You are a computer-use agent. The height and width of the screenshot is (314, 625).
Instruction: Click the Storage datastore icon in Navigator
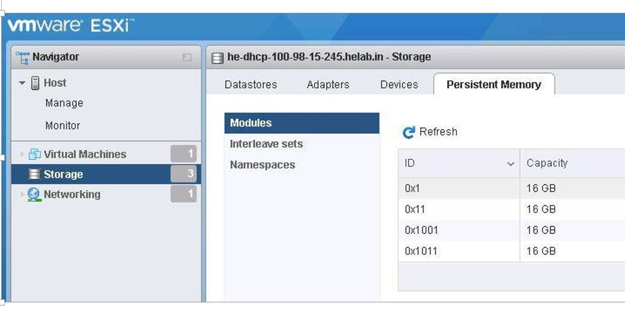point(35,174)
